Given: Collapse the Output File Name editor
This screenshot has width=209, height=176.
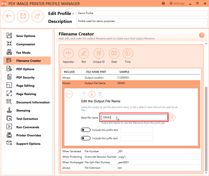Looking at the screenshot, I should 69,94.
